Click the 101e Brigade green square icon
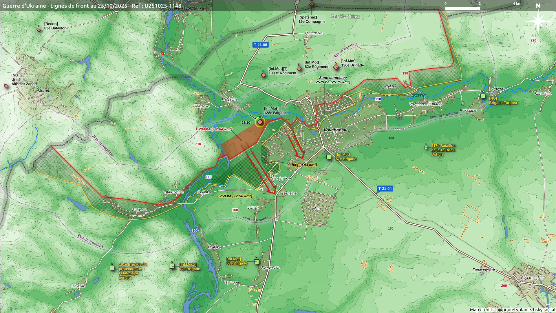The image size is (556, 313). click(112, 268)
